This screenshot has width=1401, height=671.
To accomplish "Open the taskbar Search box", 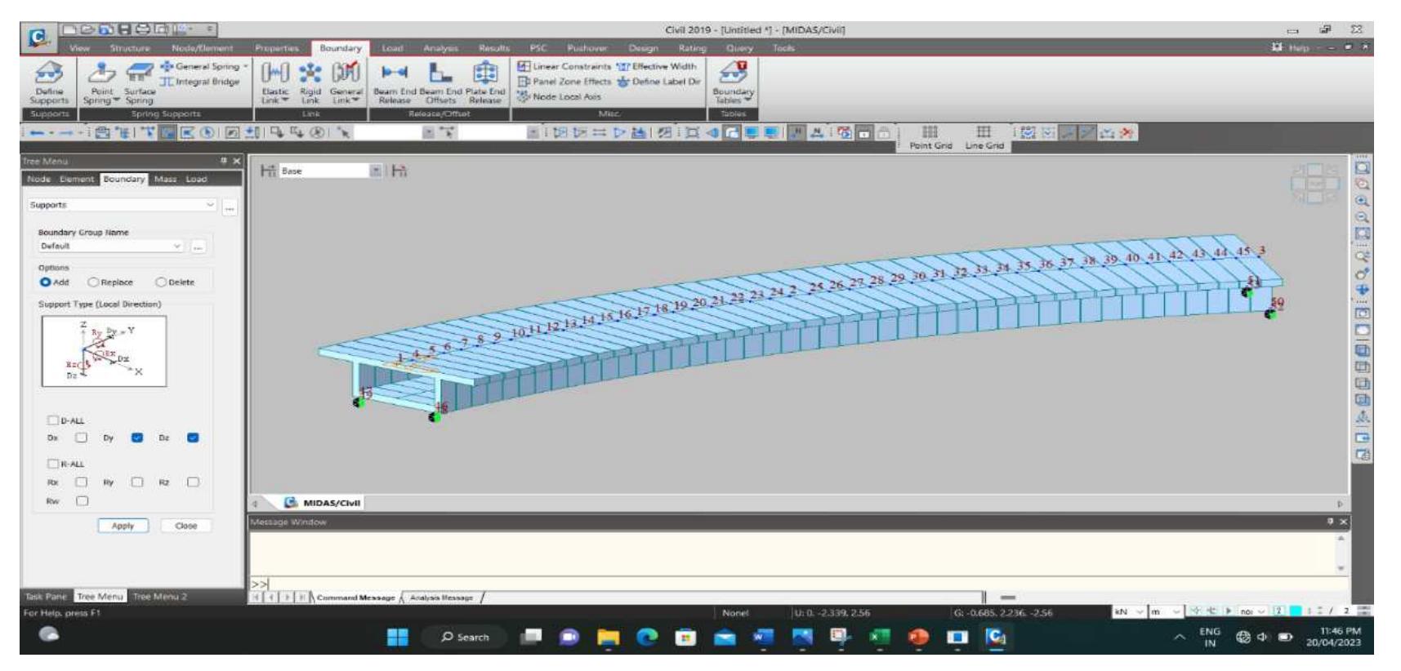I will pyautogui.click(x=465, y=637).
